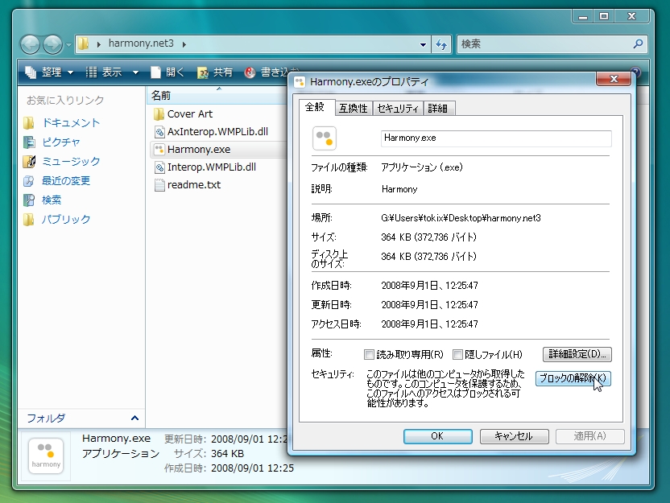Click the Harmony.exe filename field
Screen dimensions: 670x503
point(496,138)
